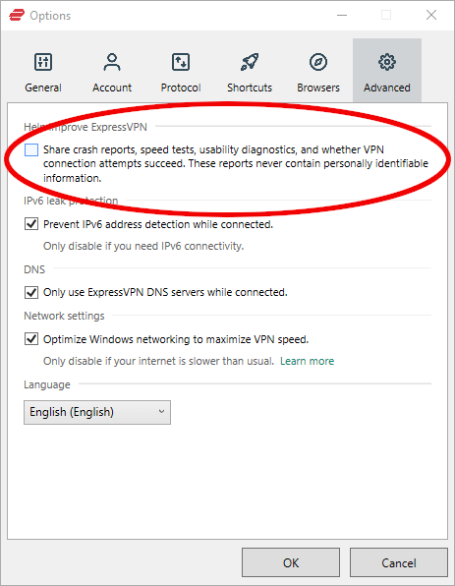The height and width of the screenshot is (586, 455).
Task: Switch to the Shortcuts tab label
Action: (x=250, y=88)
